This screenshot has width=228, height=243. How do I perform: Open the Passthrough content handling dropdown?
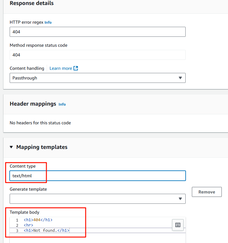tap(97, 78)
